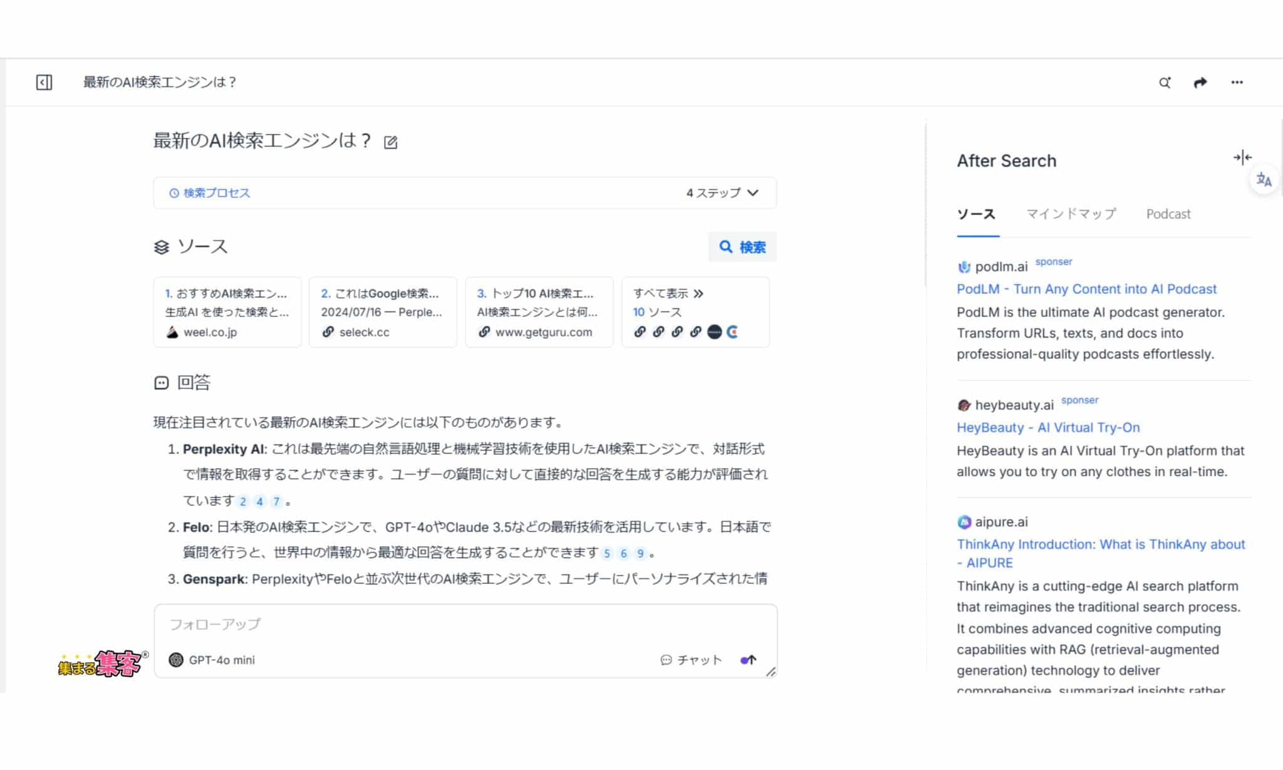The image size is (1283, 770).
Task: Click citation 4 after Perplexity AI
Action: (259, 501)
